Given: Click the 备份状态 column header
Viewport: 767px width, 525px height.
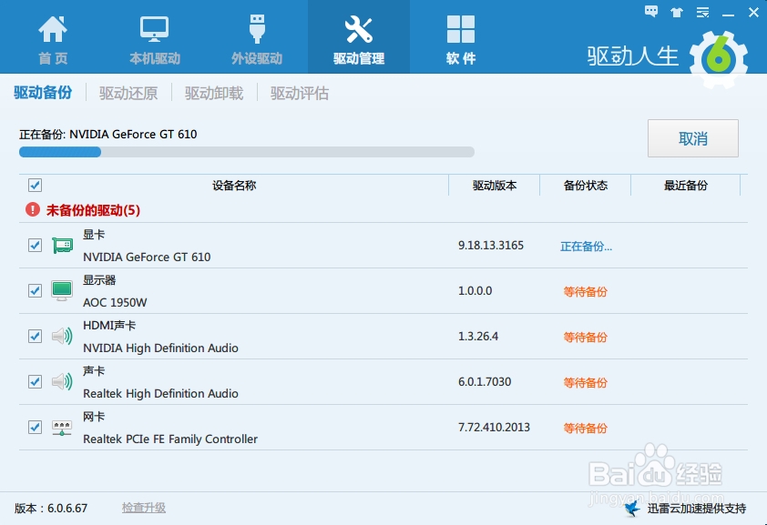Looking at the screenshot, I should [x=586, y=185].
